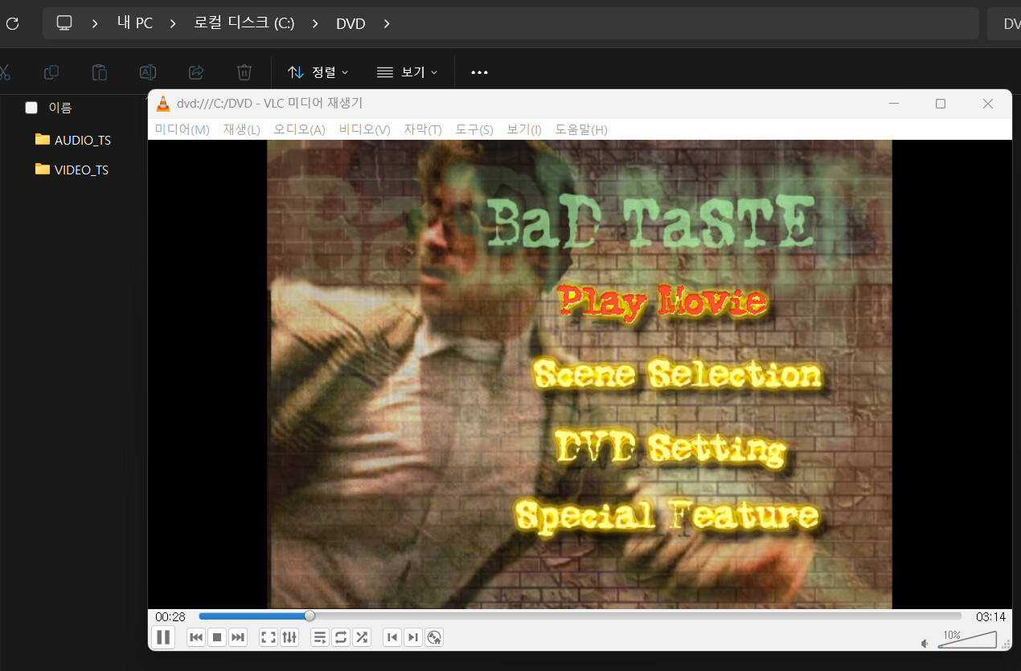This screenshot has height=671, width=1021.
Task: Select Scene Selection in DVD menu
Action: pyautogui.click(x=677, y=374)
